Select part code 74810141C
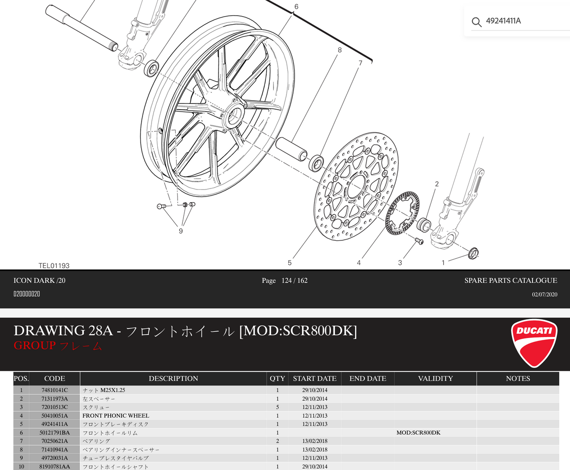The height and width of the screenshot is (470, 570). pyautogui.click(x=55, y=390)
